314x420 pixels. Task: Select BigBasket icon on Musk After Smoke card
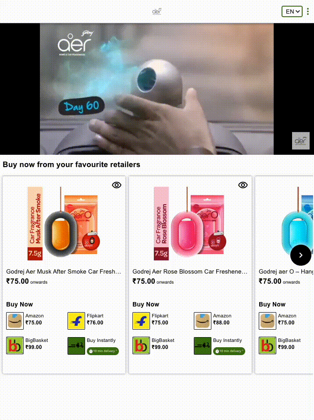coord(15,345)
